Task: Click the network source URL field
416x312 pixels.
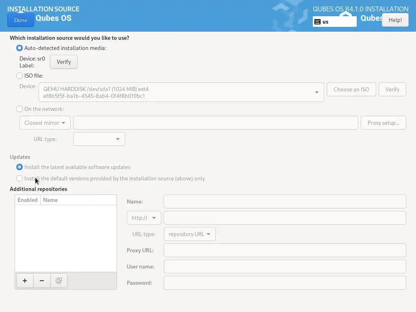Action: pos(215,123)
